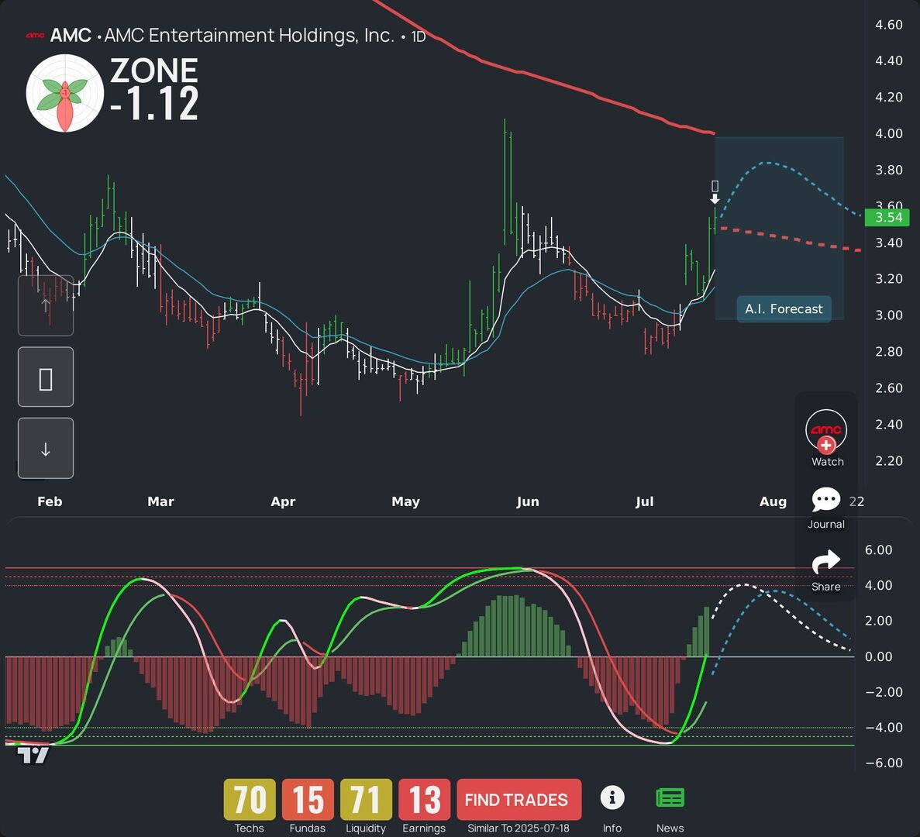
Task: Click the ZONE -1.12 value
Action: tap(154, 104)
